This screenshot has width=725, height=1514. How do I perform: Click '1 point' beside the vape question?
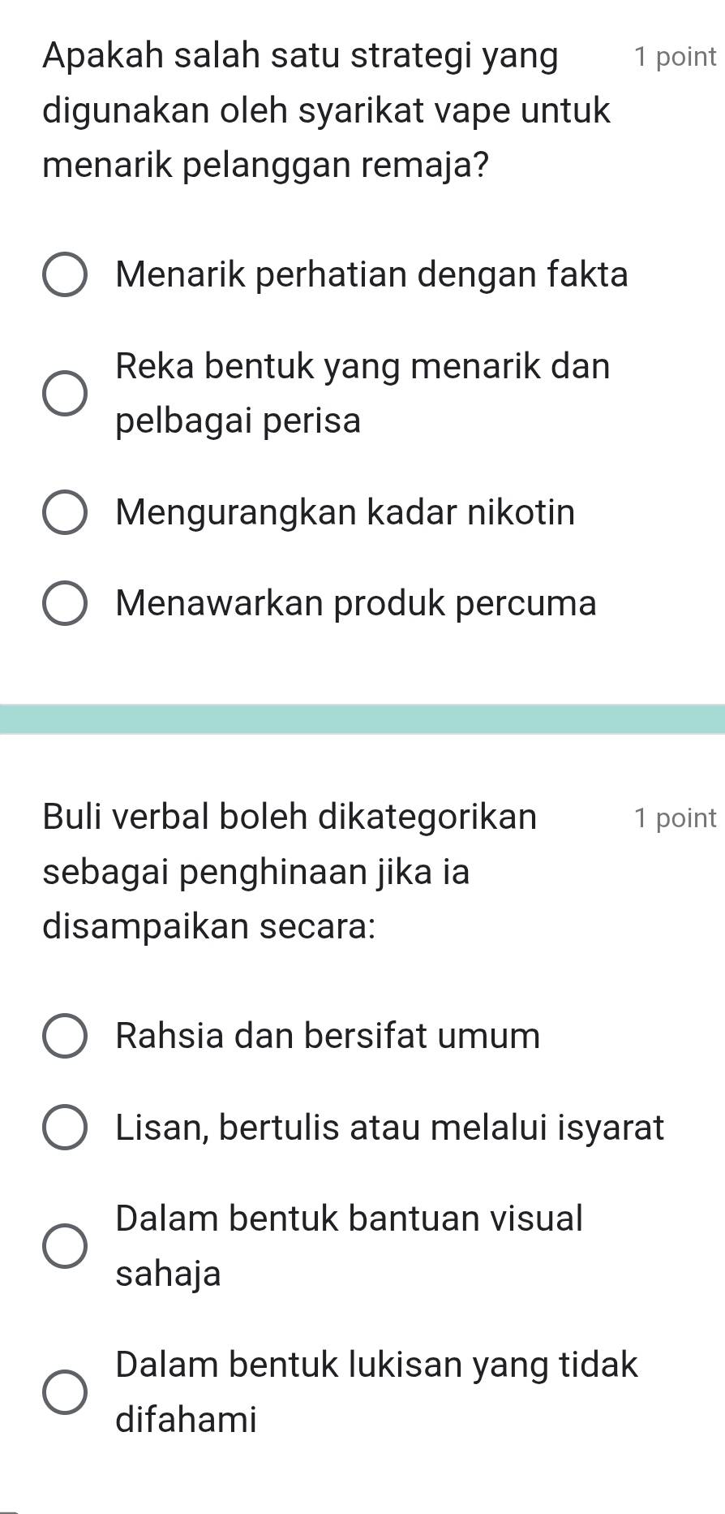[x=676, y=57]
